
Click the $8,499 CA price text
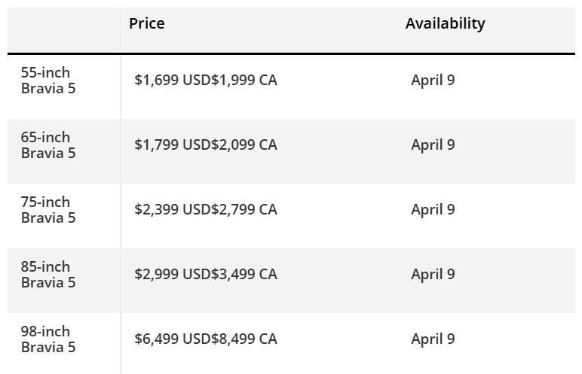click(x=244, y=339)
